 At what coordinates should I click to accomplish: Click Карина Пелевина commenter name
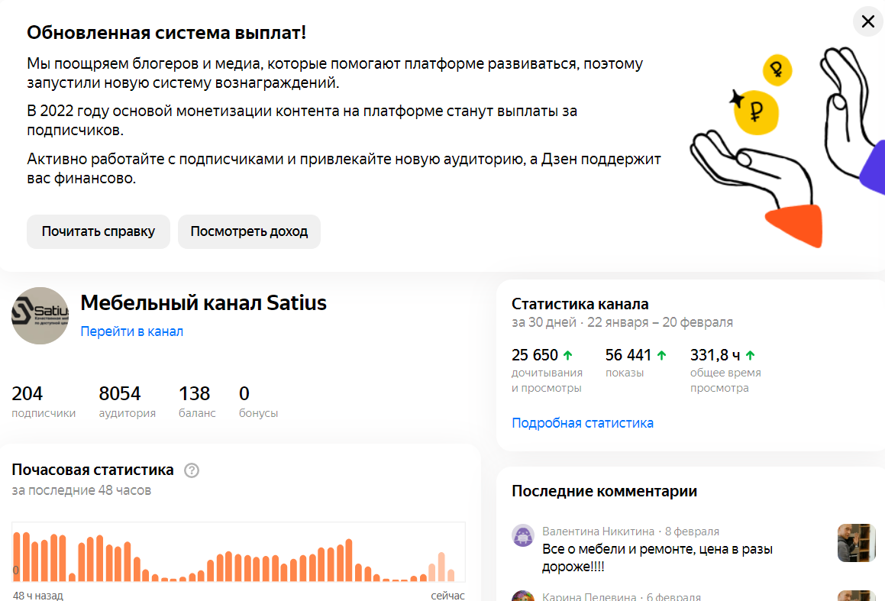589,596
